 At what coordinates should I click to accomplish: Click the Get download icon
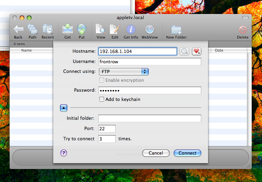click(68, 29)
